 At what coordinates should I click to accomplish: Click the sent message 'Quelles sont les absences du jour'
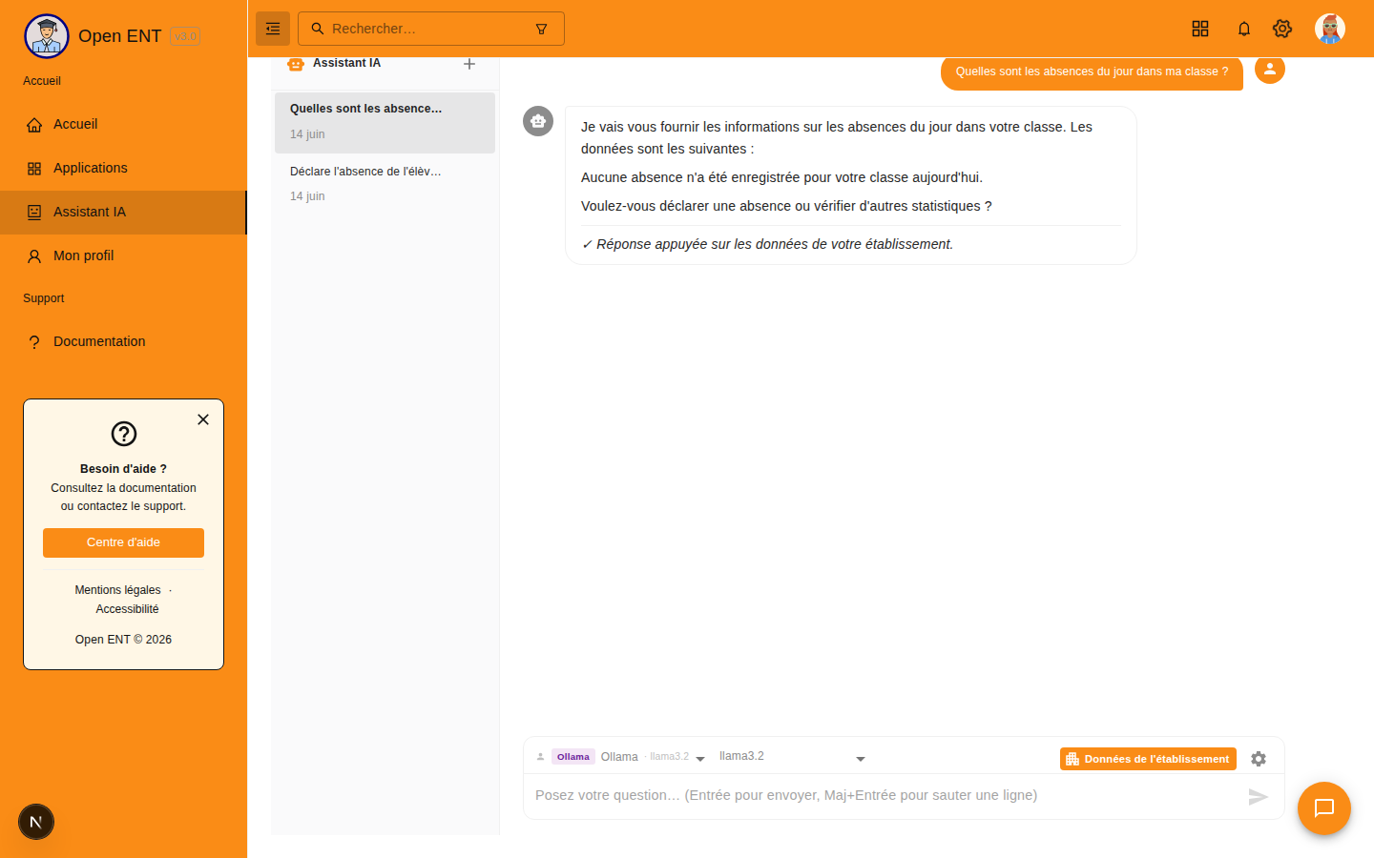coord(1092,71)
